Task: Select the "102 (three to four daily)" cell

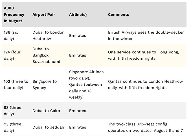Action: click(16, 85)
